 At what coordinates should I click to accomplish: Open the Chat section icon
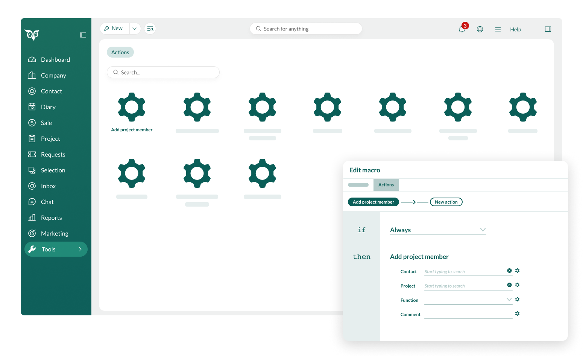[x=32, y=202]
